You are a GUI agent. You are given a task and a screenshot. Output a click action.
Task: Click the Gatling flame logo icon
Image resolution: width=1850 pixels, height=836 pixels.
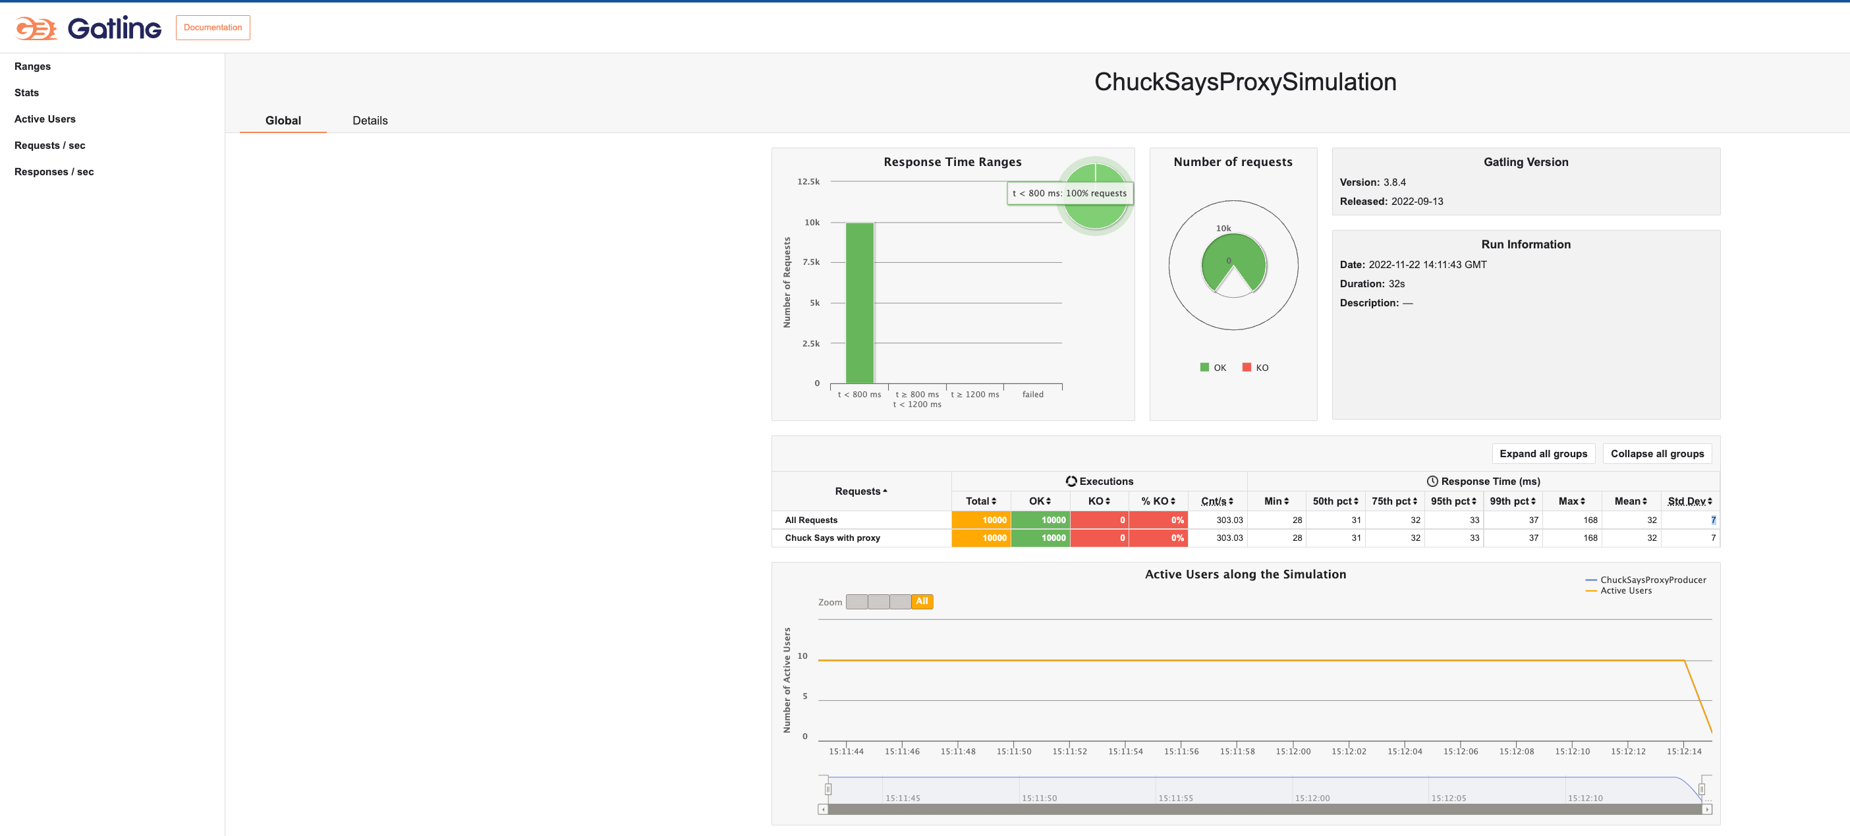pyautogui.click(x=36, y=29)
